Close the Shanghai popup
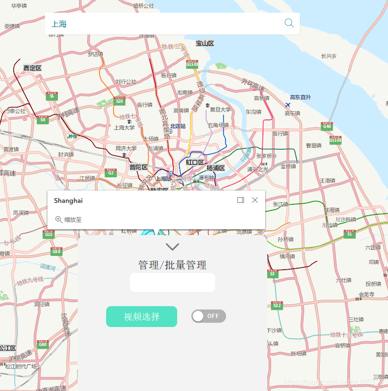 pyautogui.click(x=255, y=200)
